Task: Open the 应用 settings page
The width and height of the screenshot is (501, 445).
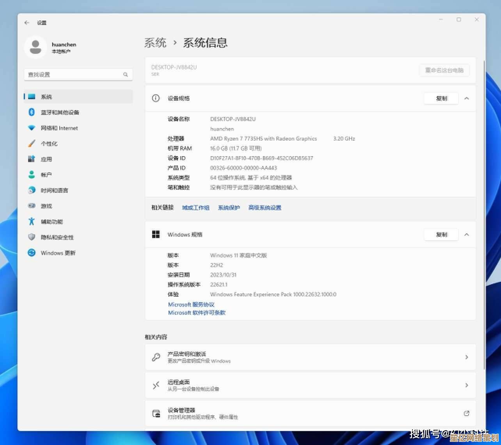Action: (78, 159)
